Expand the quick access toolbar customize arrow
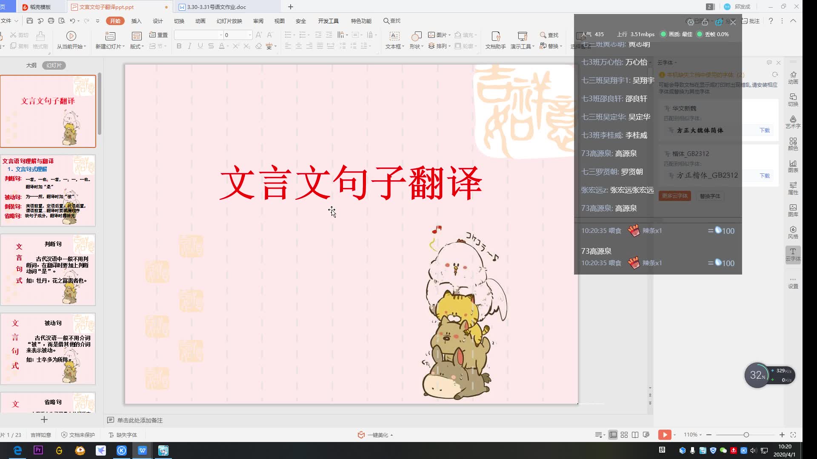The height and width of the screenshot is (459, 817). 97,21
